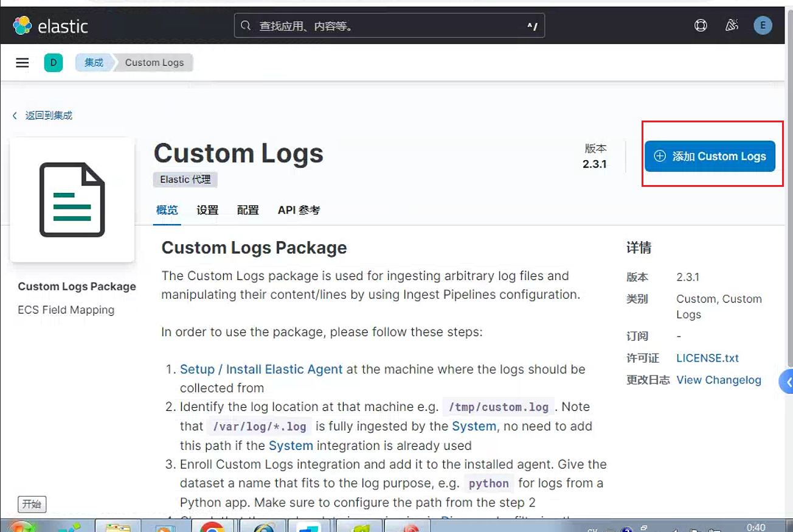793x532 pixels.
Task: Open the API 参考 tab
Action: pyautogui.click(x=299, y=210)
